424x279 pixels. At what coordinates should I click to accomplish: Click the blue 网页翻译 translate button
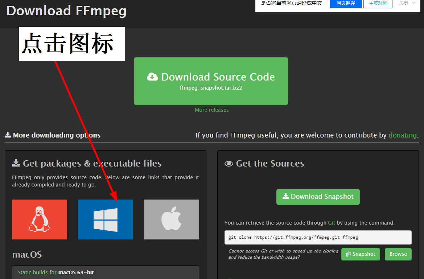coord(346,3)
